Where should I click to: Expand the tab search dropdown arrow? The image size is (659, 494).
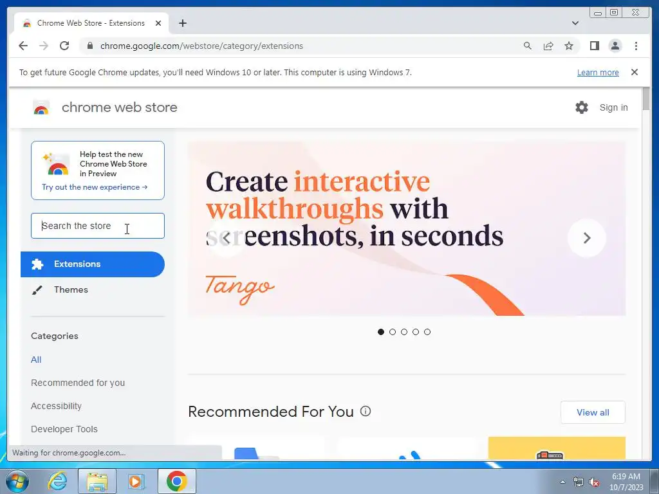click(575, 23)
